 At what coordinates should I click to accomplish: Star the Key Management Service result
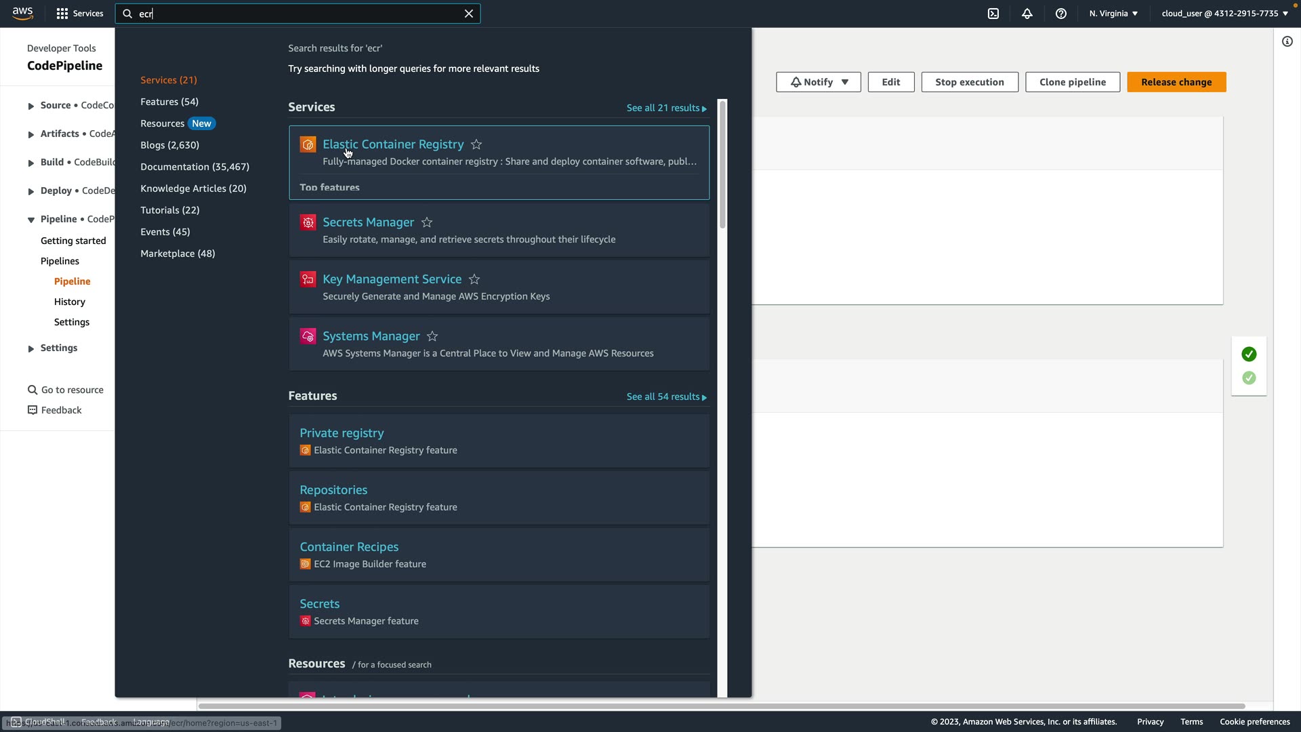[474, 279]
